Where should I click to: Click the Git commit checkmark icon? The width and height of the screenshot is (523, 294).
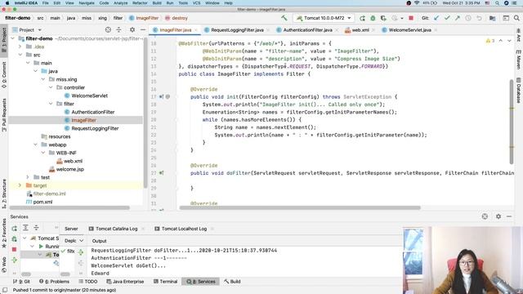(447, 18)
